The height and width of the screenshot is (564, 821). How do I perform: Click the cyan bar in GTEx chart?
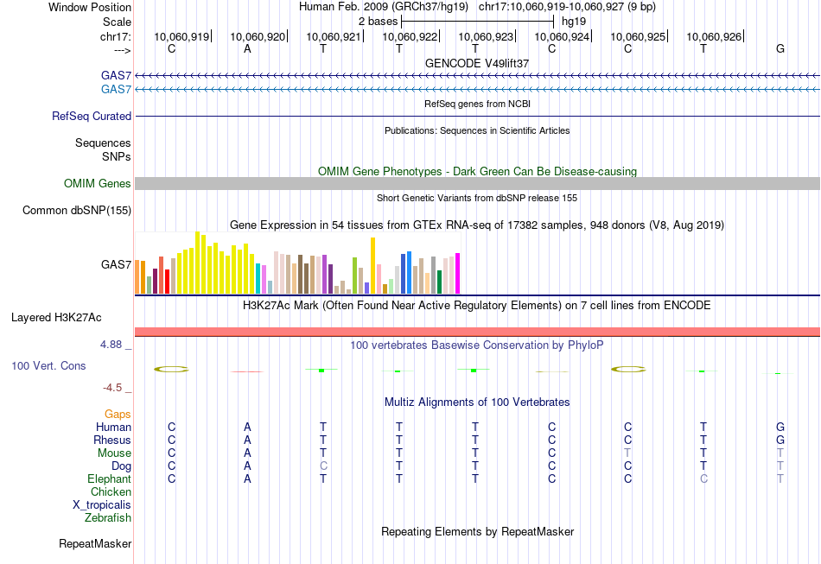[x=258, y=278]
